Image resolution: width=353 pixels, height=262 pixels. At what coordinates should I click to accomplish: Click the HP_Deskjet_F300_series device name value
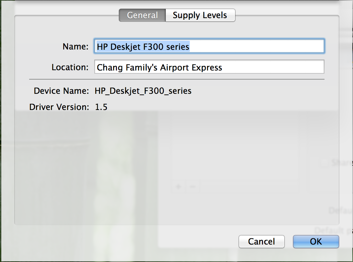tap(143, 91)
